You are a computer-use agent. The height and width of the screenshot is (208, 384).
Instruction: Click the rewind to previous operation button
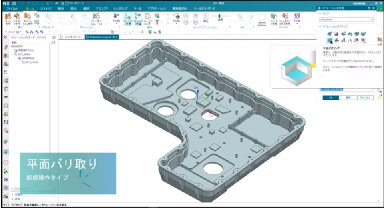pos(186,22)
